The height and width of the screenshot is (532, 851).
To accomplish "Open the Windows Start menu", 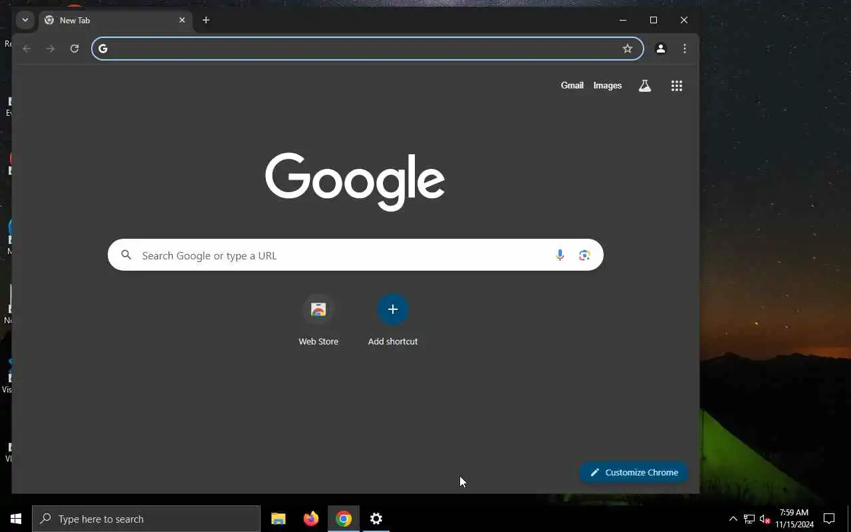I will point(16,519).
